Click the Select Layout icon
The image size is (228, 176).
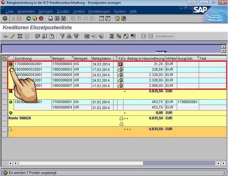(x=94, y=36)
